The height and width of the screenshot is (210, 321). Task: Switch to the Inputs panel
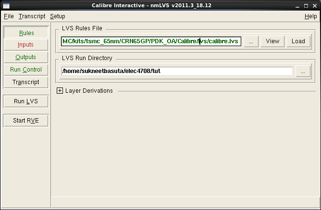(x=26, y=45)
